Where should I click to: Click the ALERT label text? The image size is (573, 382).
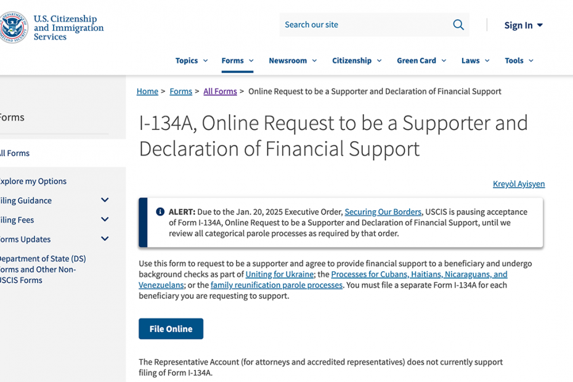[182, 212]
